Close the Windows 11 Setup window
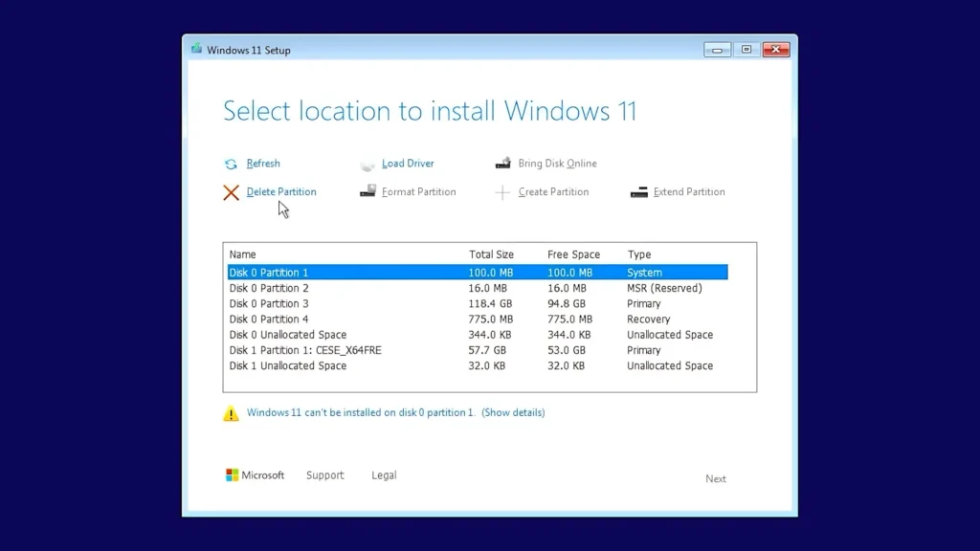Image resolution: width=980 pixels, height=551 pixels. 775,50
